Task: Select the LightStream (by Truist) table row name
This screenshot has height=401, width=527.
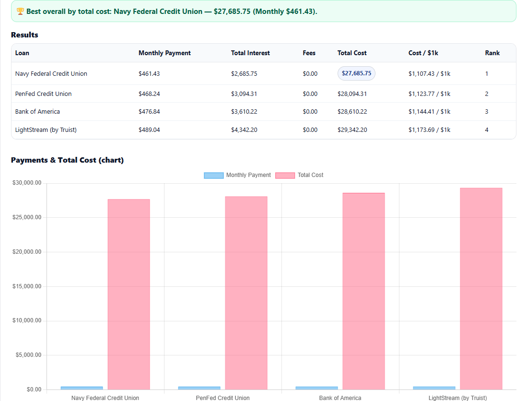Action: [46, 130]
